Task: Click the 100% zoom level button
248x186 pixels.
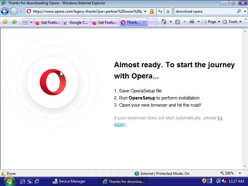Action: [x=227, y=173]
